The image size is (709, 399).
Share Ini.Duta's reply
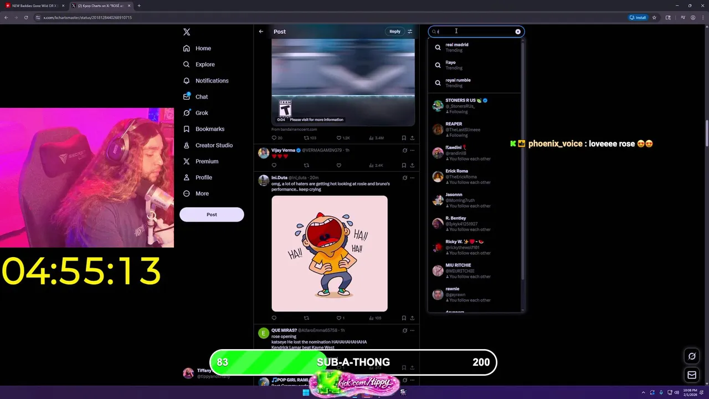coord(412,318)
